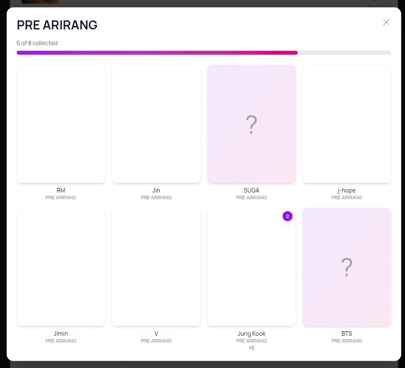Viewport: 405px width, 368px height.
Task: Click the Jung Kook name label
Action: 251,334
